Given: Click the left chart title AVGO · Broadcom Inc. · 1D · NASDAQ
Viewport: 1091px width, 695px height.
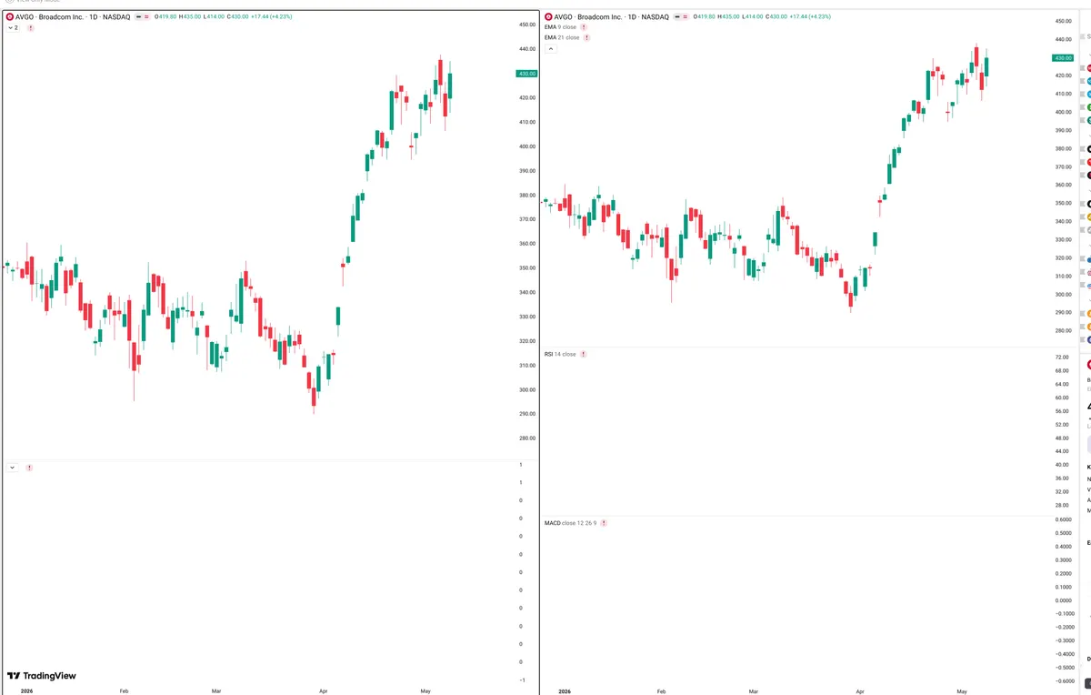Looking at the screenshot, I should (72, 17).
